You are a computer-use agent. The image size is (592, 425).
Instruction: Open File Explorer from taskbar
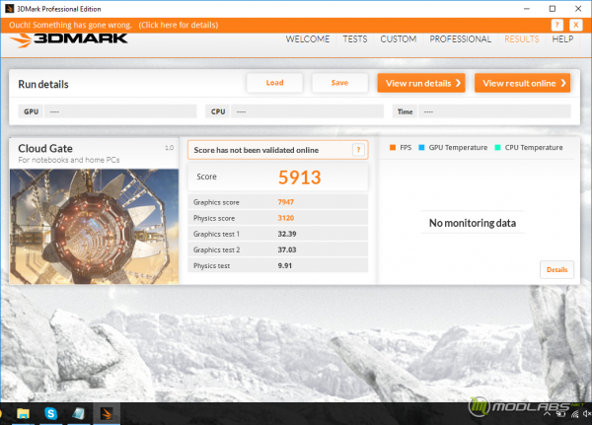pos(23,414)
